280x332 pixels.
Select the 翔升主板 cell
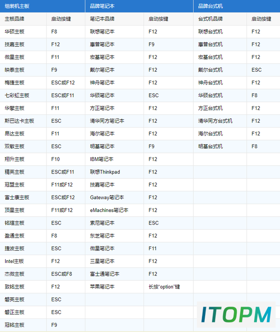coord(23,159)
